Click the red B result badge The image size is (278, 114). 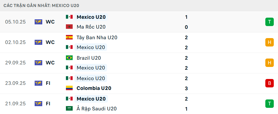tap(269, 83)
